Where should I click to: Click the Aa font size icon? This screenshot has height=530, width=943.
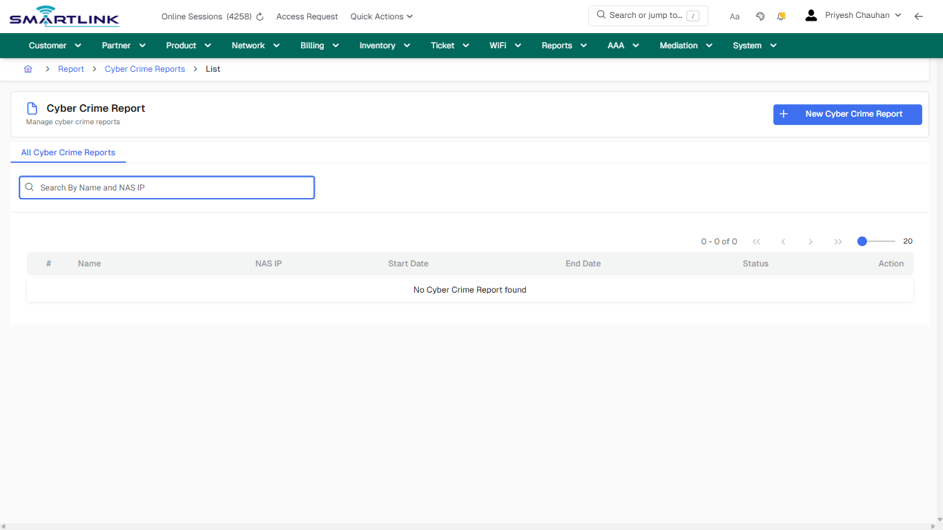[735, 16]
